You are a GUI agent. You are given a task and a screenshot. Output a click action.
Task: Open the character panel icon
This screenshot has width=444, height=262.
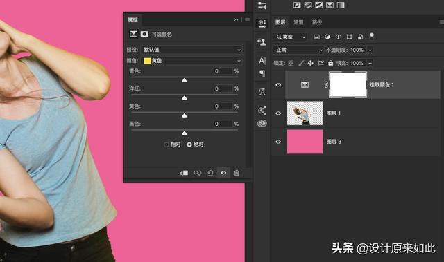[262, 60]
